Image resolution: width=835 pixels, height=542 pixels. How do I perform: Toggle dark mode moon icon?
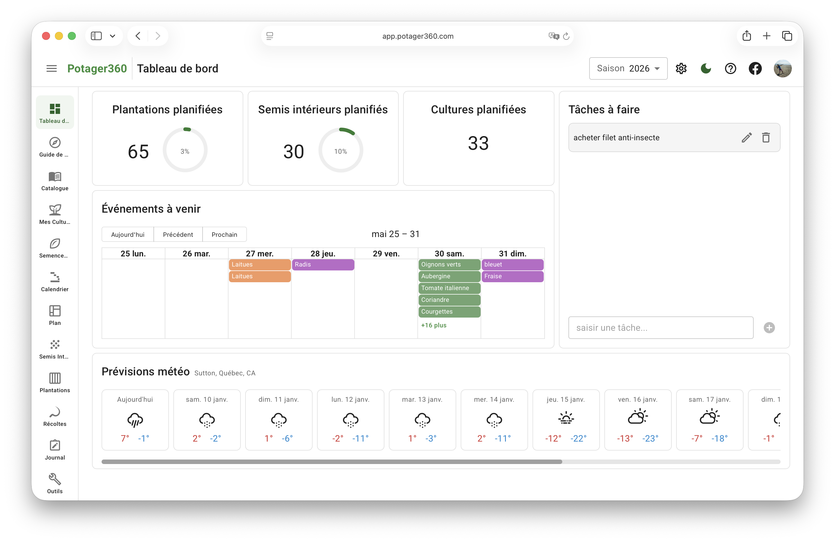pyautogui.click(x=706, y=68)
